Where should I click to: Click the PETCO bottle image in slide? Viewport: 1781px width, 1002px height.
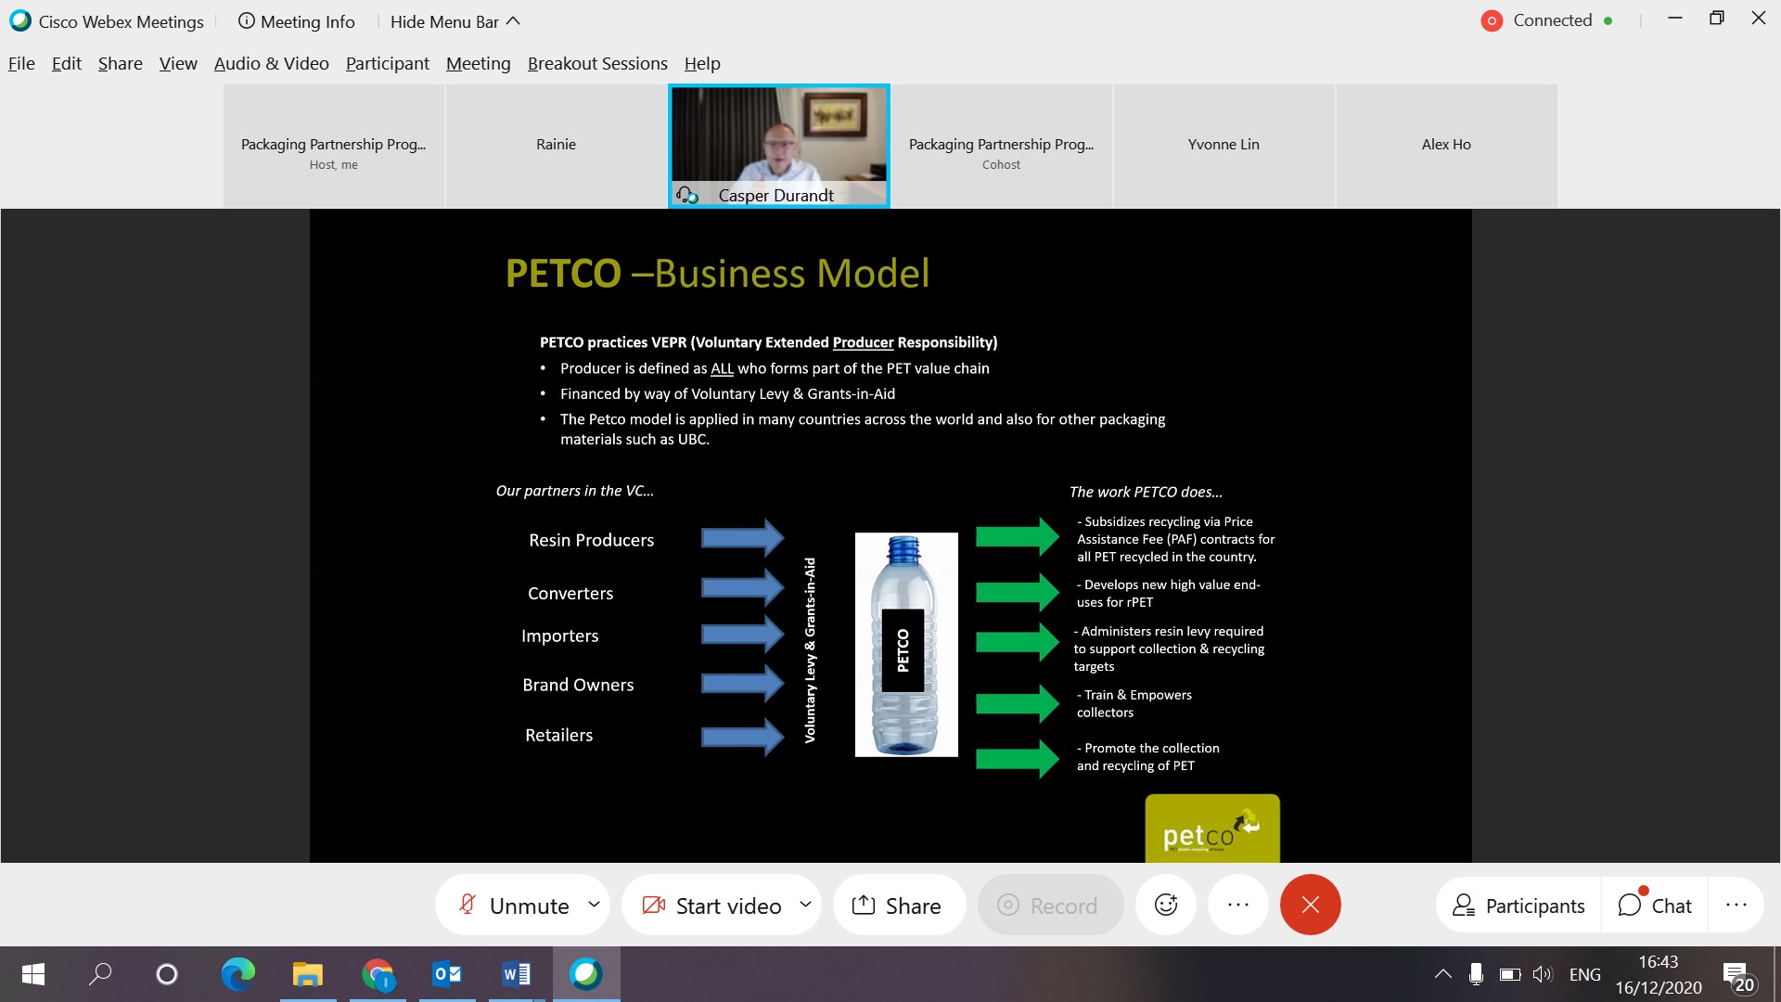(x=906, y=645)
